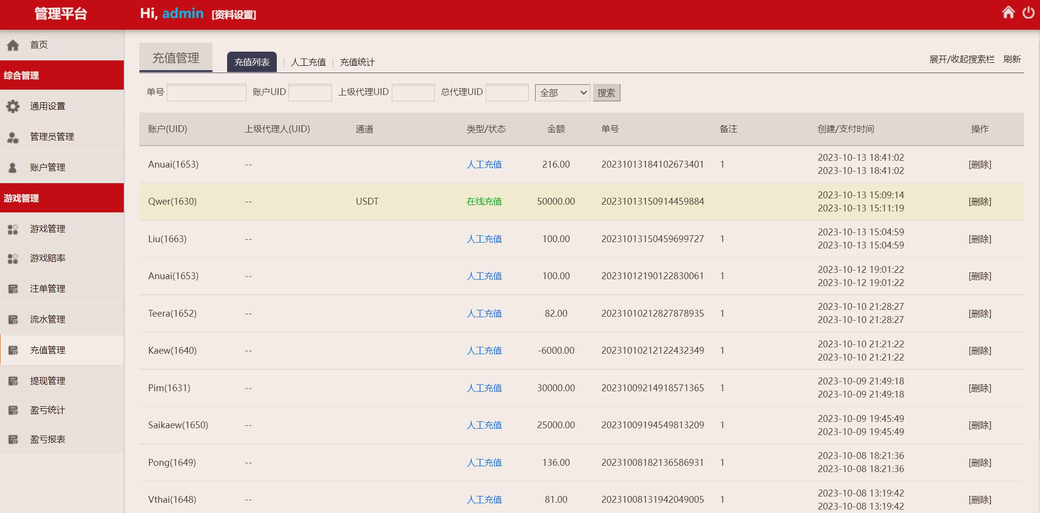The image size is (1040, 513).
Task: Click the 综合管理 section header
Action: pos(62,76)
